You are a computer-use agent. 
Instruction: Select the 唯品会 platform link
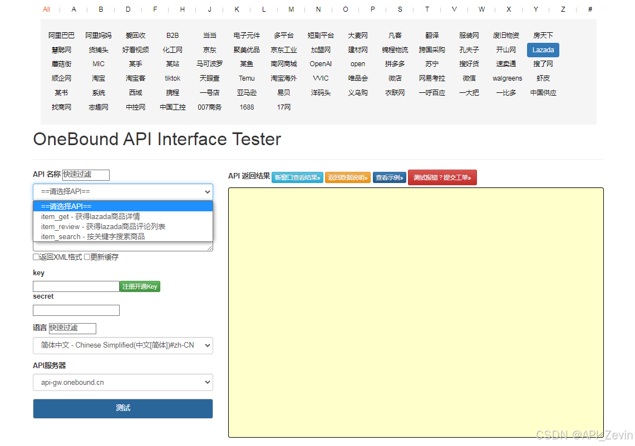[358, 78]
